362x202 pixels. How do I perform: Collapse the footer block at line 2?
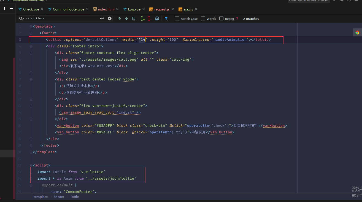pyautogui.click(x=31, y=33)
